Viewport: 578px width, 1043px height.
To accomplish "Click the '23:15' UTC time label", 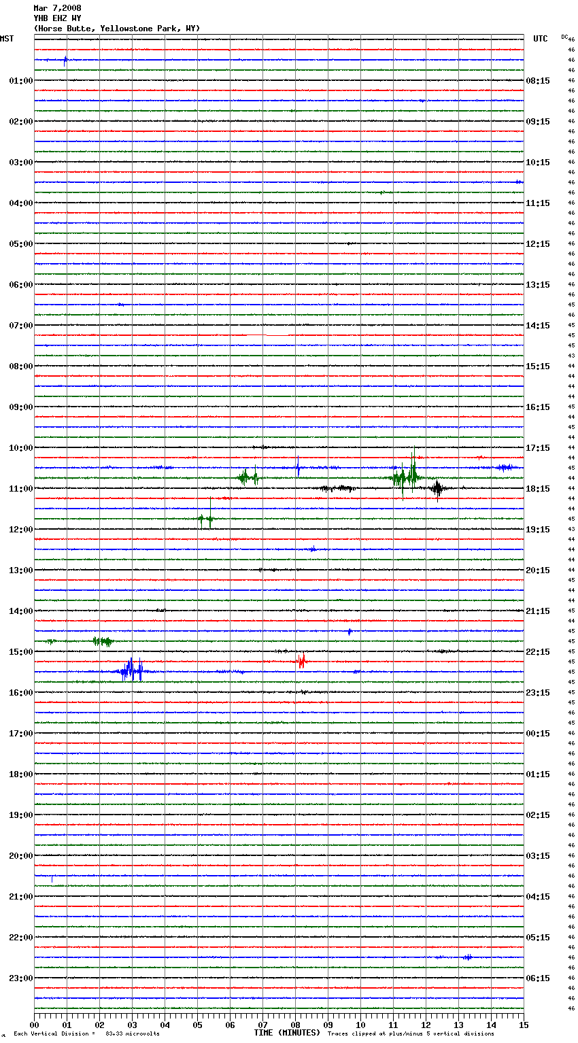I will tap(538, 693).
